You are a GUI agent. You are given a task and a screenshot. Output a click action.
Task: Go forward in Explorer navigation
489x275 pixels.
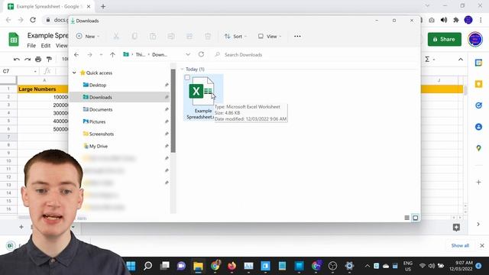pos(90,54)
